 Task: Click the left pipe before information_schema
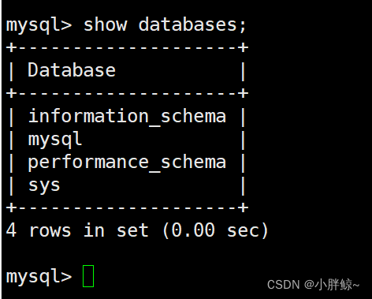pos(11,118)
